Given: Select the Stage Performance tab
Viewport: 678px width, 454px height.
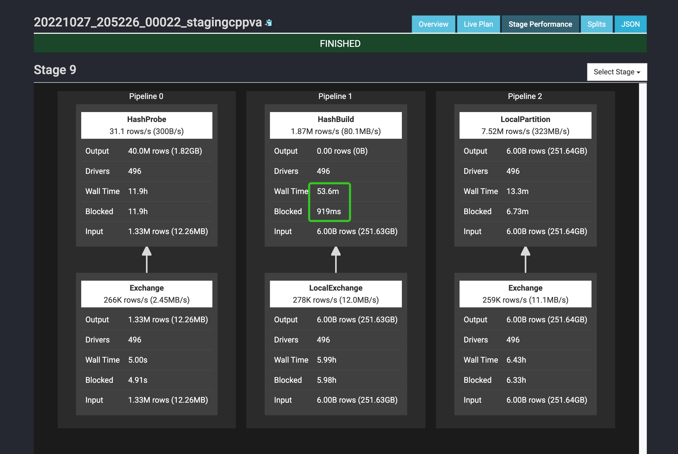Looking at the screenshot, I should pos(540,24).
